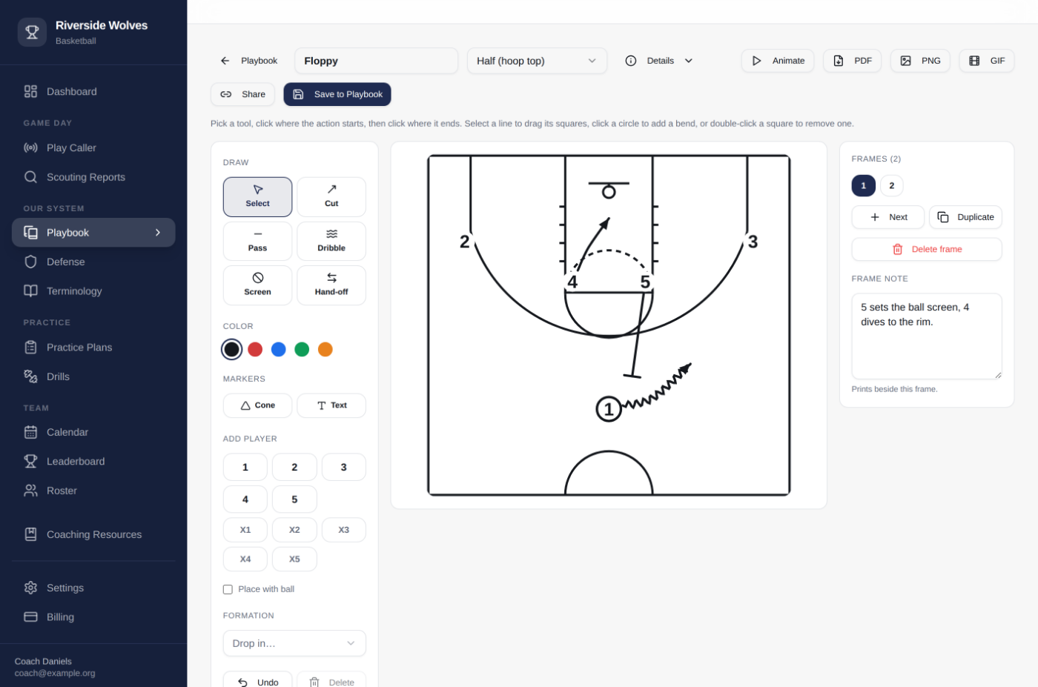Click Coach Daniels account name
1038x687 pixels.
click(x=43, y=661)
